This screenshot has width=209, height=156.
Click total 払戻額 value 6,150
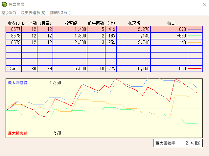pyautogui.click(x=144, y=69)
